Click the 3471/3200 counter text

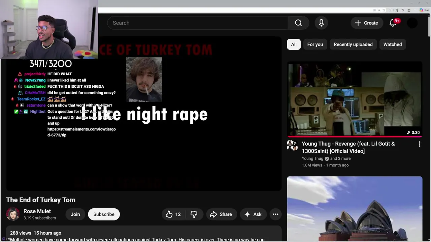tap(51, 64)
